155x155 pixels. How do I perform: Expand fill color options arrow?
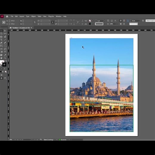[92, 21]
